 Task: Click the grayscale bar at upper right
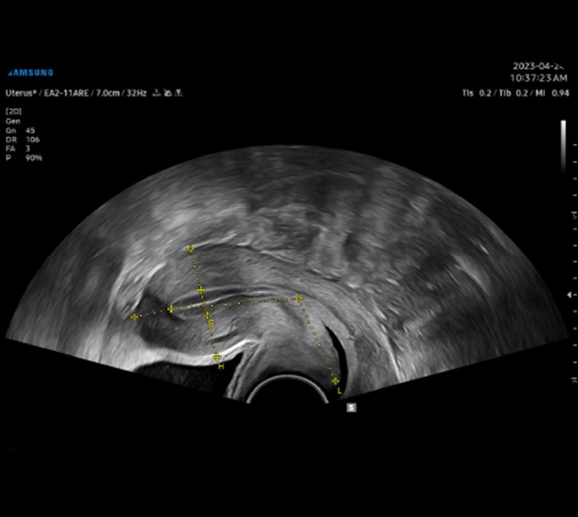564,145
